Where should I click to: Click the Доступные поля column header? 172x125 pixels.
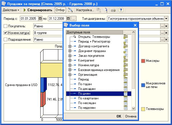[x=94, y=32]
